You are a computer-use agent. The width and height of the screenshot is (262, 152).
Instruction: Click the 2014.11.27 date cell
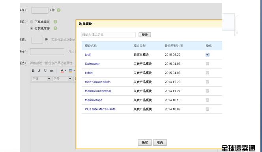(x=172, y=91)
